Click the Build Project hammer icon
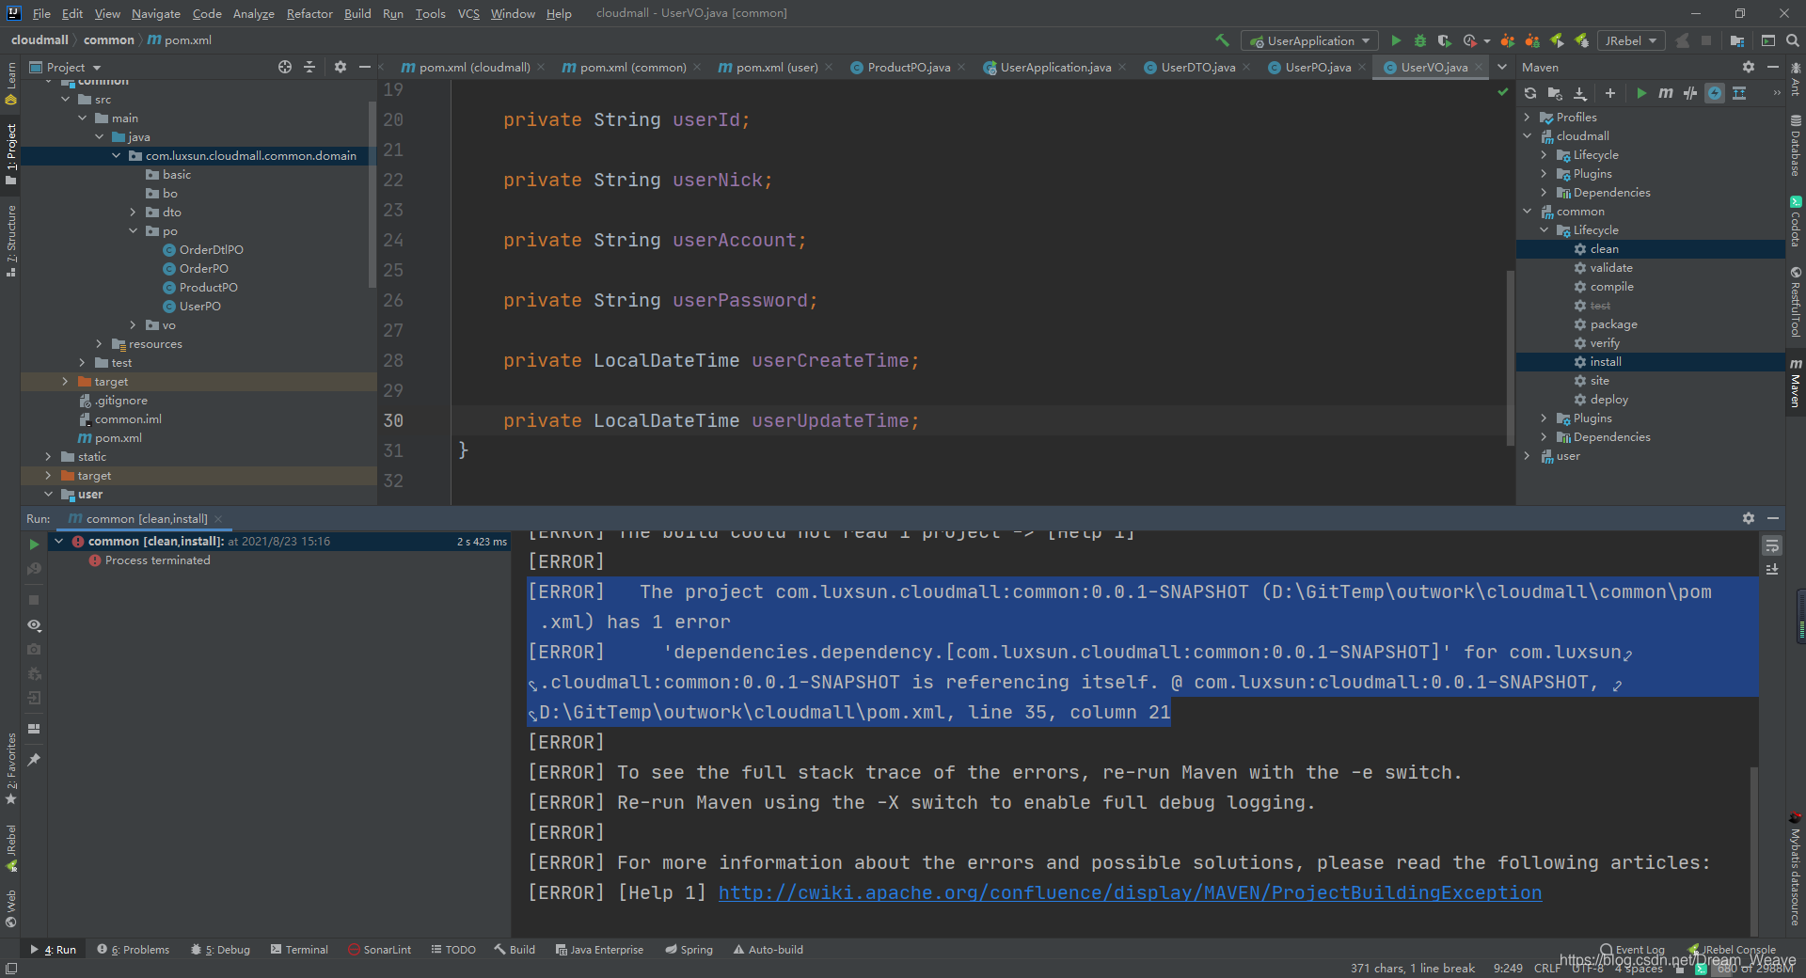1806x978 pixels. [x=1222, y=40]
